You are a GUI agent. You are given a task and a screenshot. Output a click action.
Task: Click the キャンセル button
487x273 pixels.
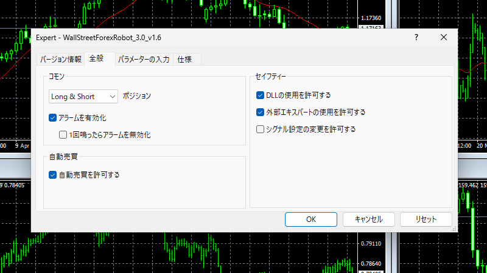click(368, 219)
